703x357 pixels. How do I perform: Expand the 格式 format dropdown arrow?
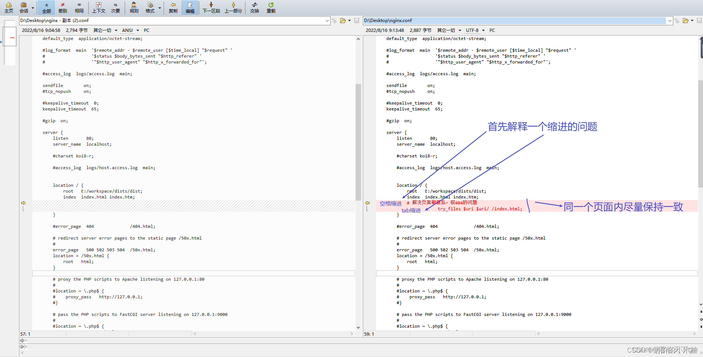pyautogui.click(x=160, y=8)
